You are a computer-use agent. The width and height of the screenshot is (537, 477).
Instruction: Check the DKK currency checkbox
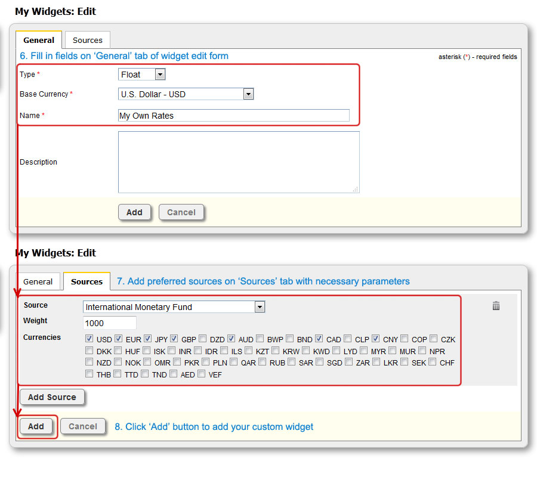pyautogui.click(x=89, y=351)
